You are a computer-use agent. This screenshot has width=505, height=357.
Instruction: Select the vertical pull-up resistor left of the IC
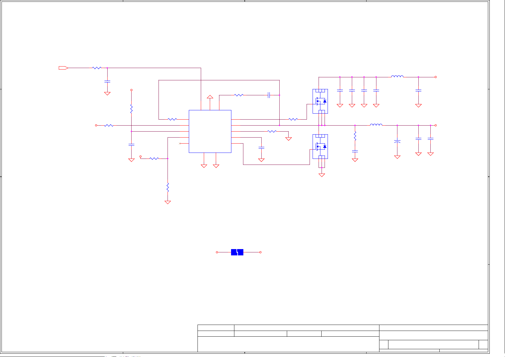tap(131, 109)
